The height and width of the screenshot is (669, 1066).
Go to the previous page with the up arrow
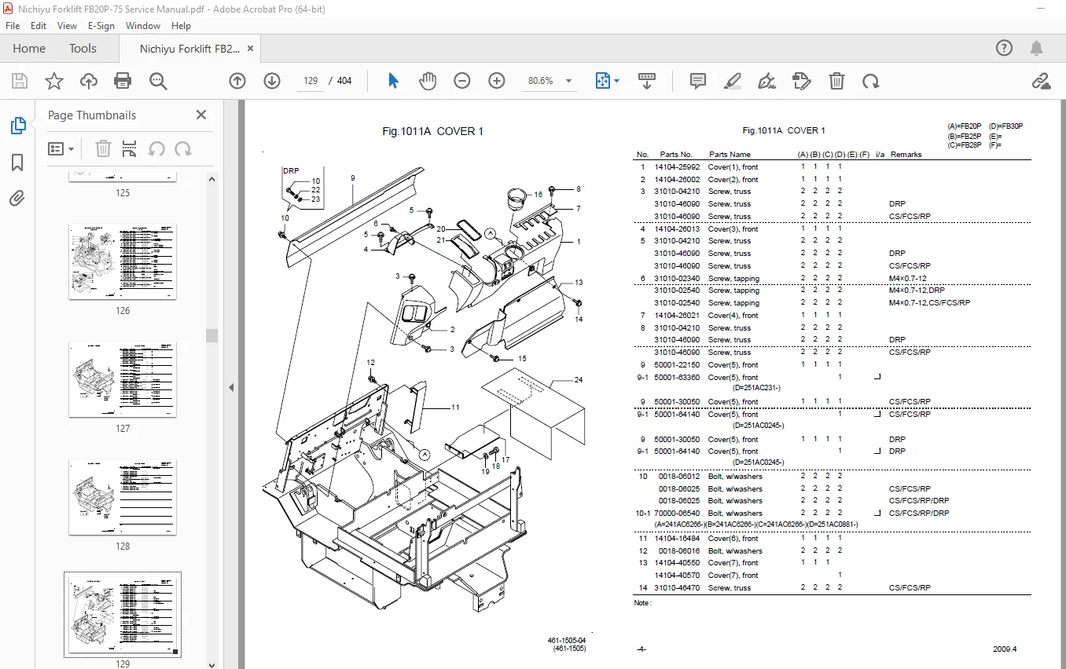(x=237, y=81)
